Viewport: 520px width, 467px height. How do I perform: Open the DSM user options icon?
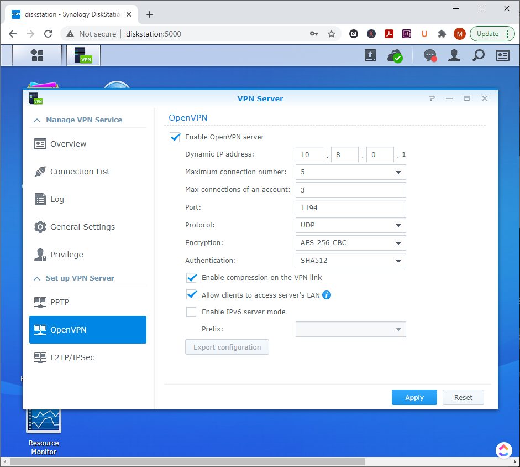pos(454,55)
